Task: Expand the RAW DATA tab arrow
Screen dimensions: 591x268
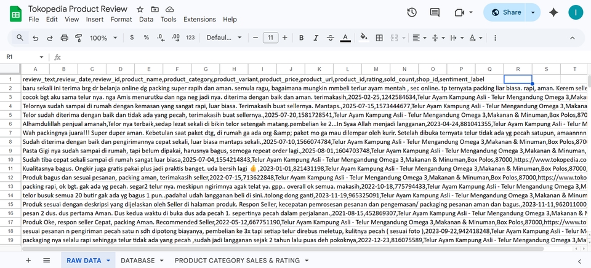Action: click(x=108, y=261)
